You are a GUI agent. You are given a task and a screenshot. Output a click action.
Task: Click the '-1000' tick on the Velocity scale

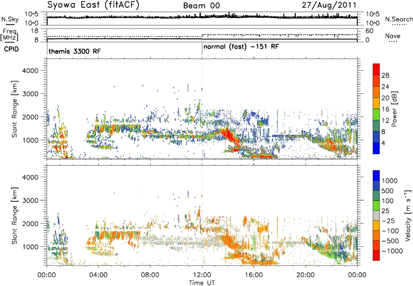click(x=392, y=251)
